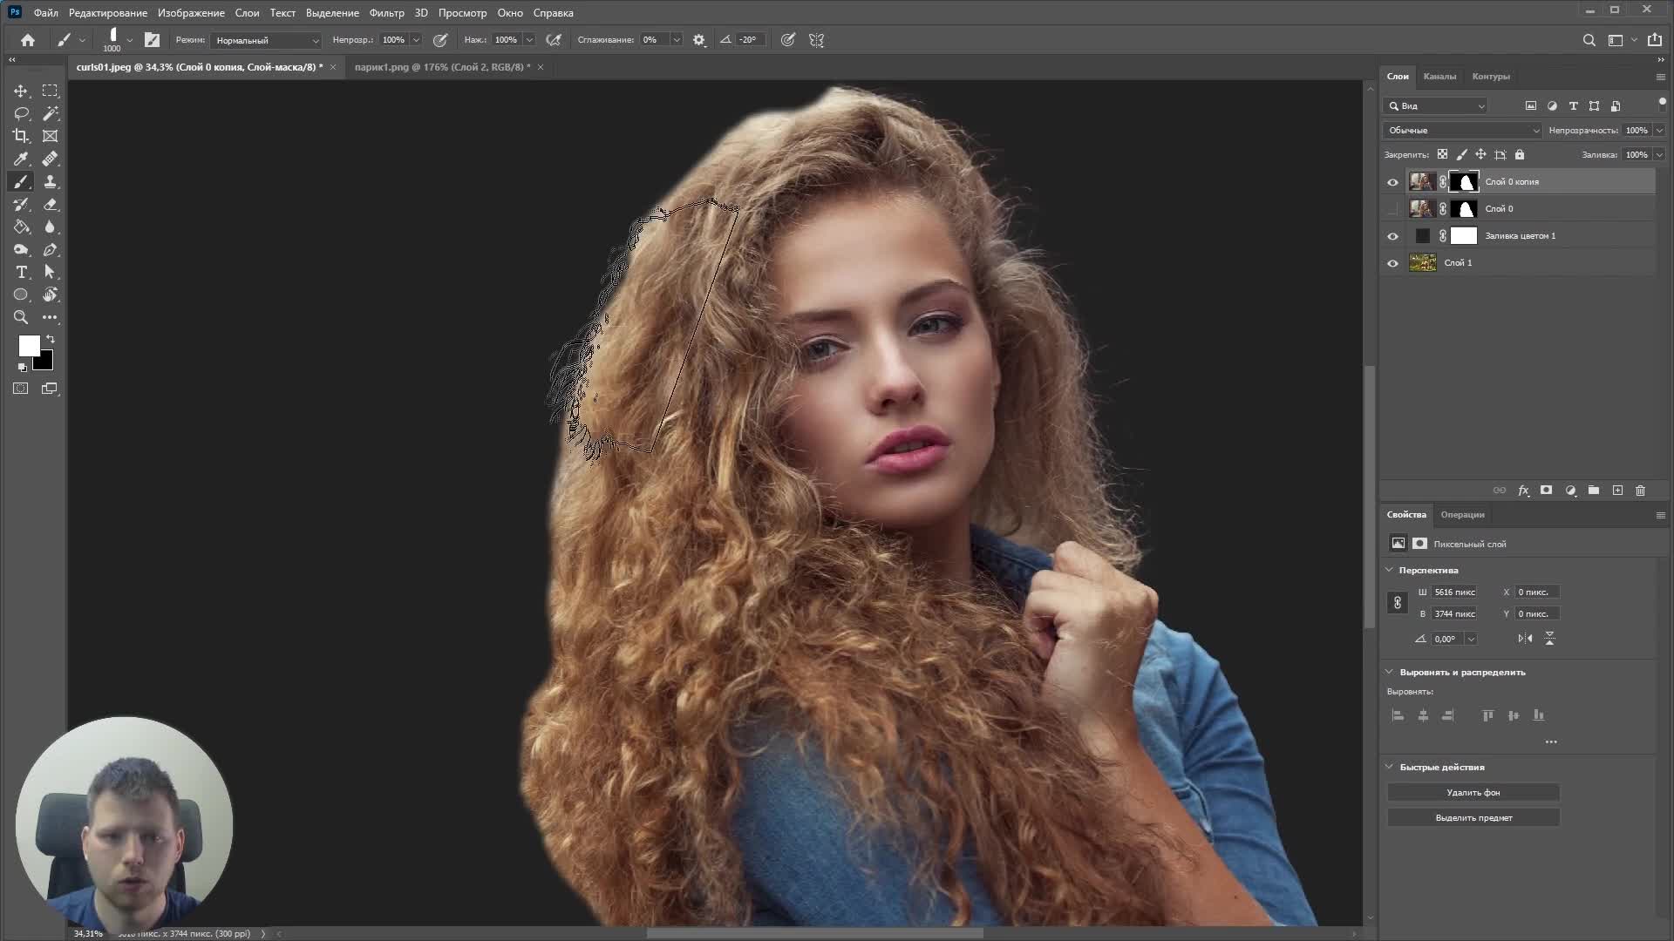Click the white foreground color swatch
This screenshot has height=941, width=1674.
(x=28, y=345)
